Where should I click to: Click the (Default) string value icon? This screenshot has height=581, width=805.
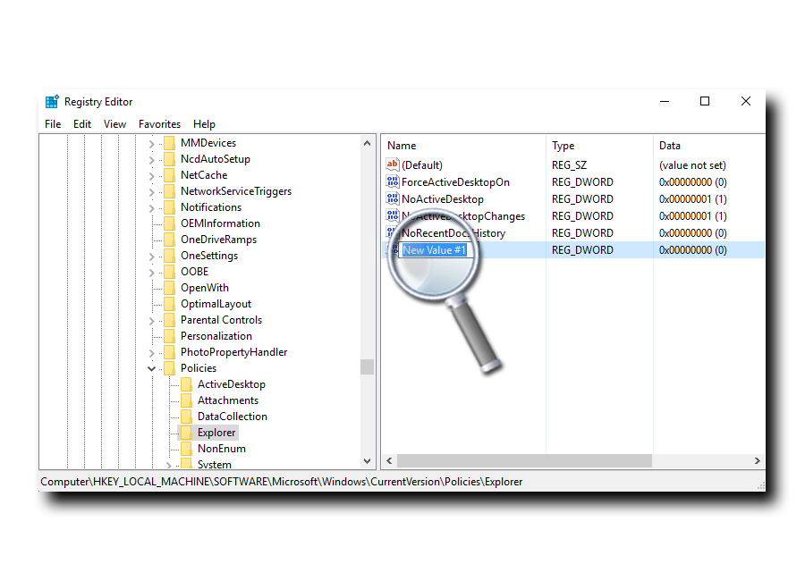point(393,164)
